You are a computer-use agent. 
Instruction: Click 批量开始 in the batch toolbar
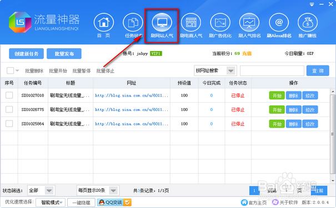tap(58, 70)
